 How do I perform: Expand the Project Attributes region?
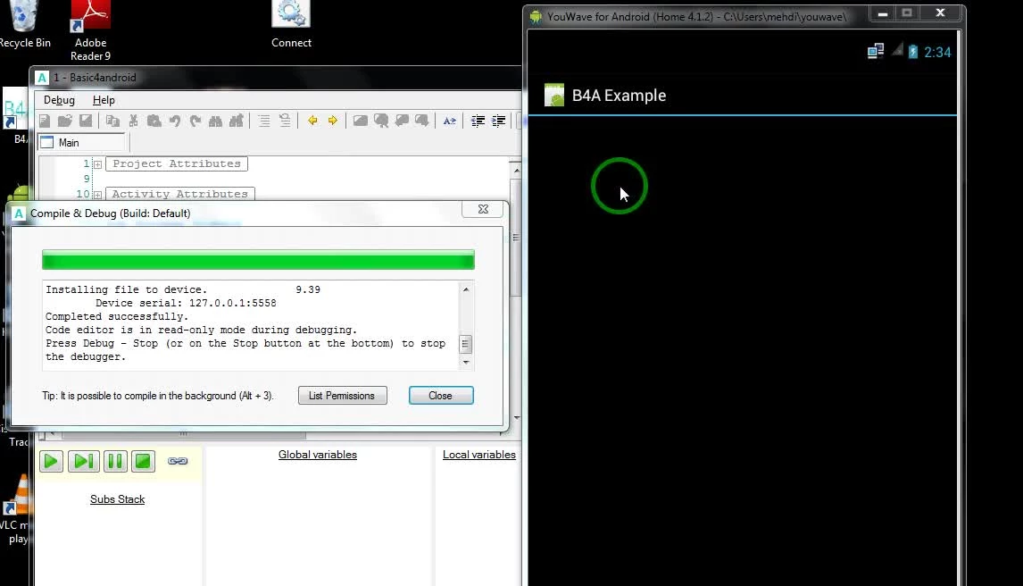(x=97, y=164)
